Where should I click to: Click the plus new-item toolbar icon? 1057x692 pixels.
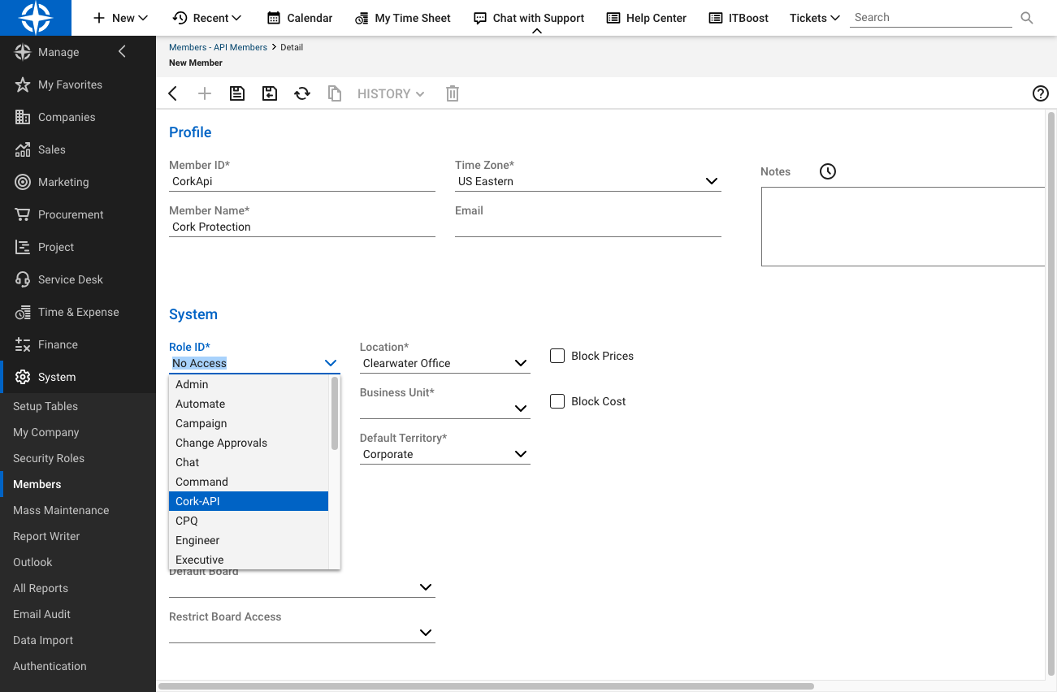(205, 93)
